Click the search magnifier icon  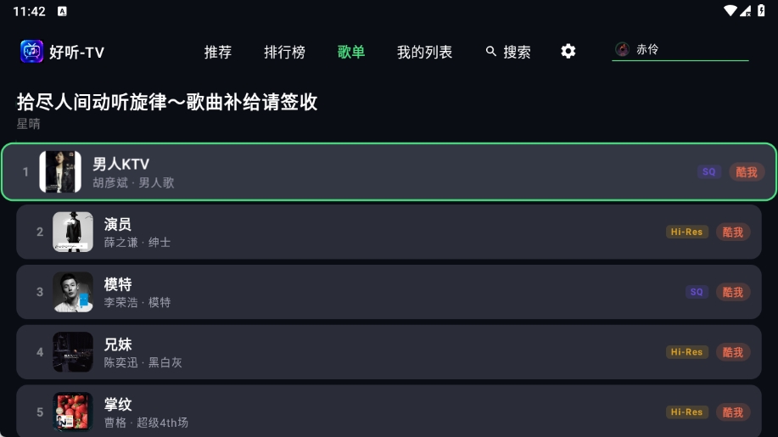click(x=490, y=51)
